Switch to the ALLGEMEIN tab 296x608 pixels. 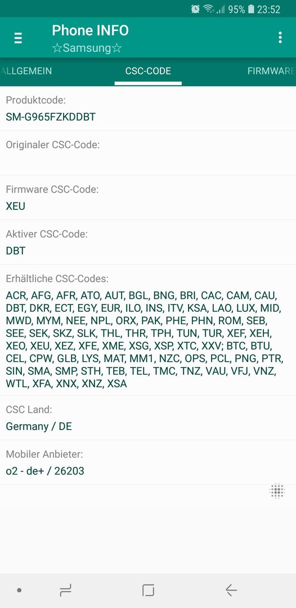click(x=25, y=71)
